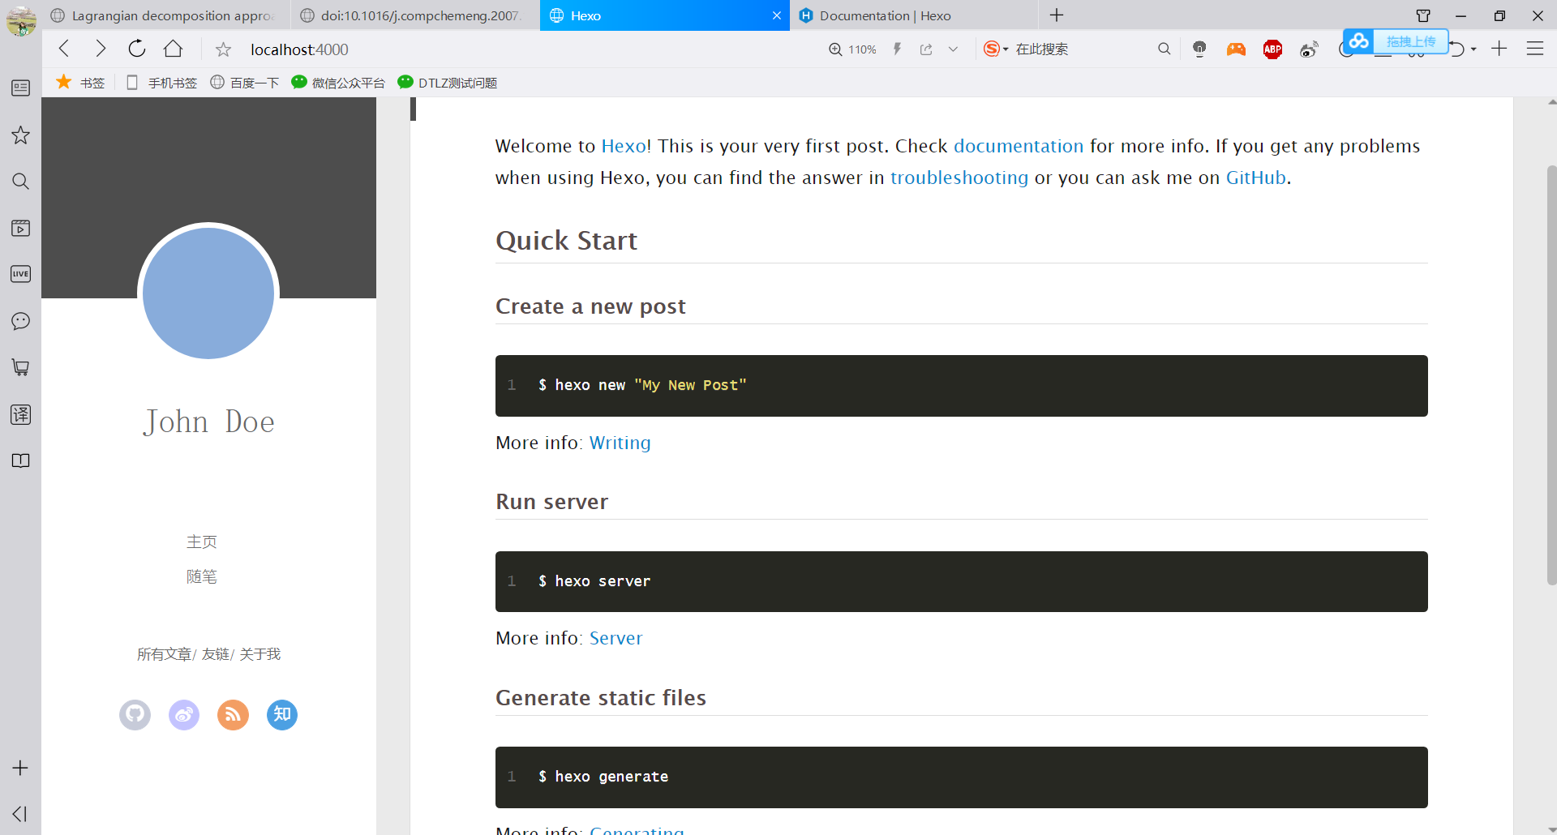Viewport: 1557px width, 835px height.
Task: Open the 书签 bookmarks star
Action: (80, 82)
